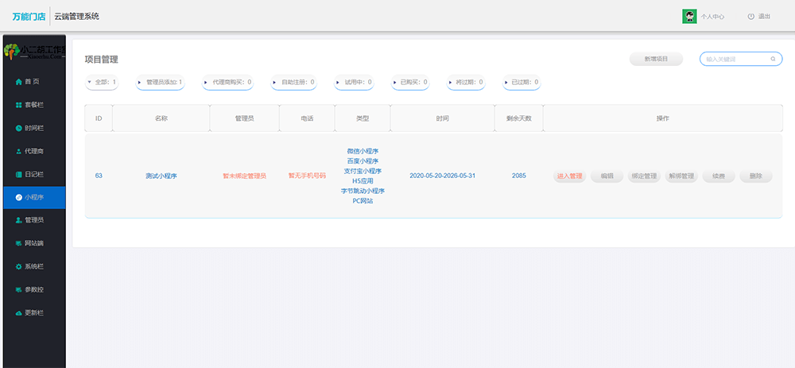Open 首页 in the sidebar menu

point(34,82)
